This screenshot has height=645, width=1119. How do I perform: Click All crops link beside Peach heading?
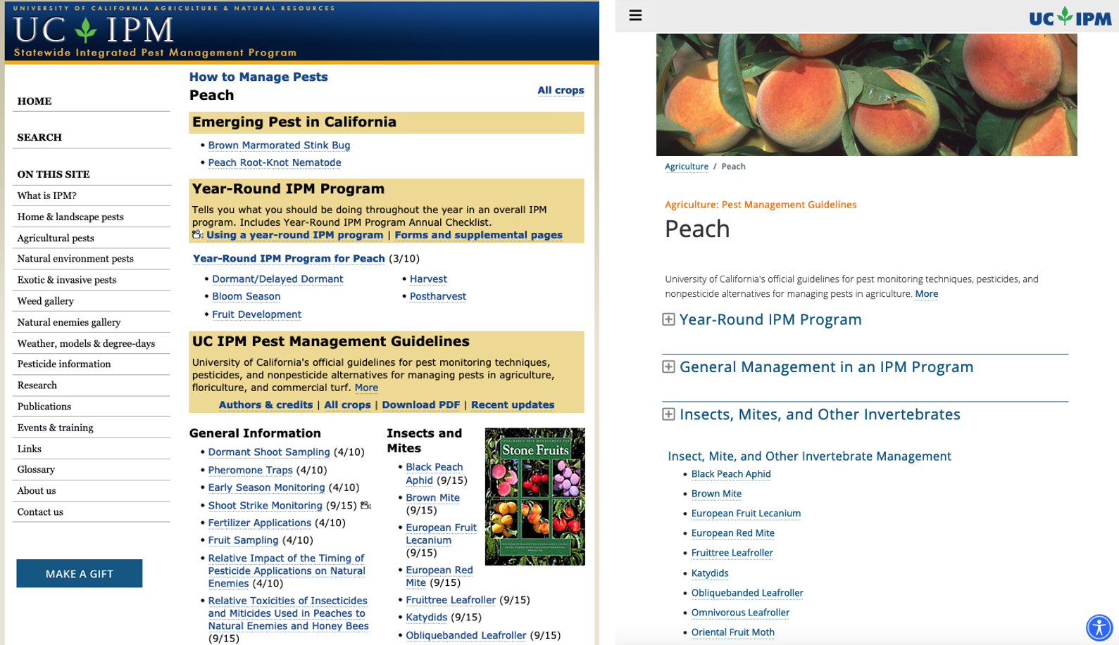(561, 90)
